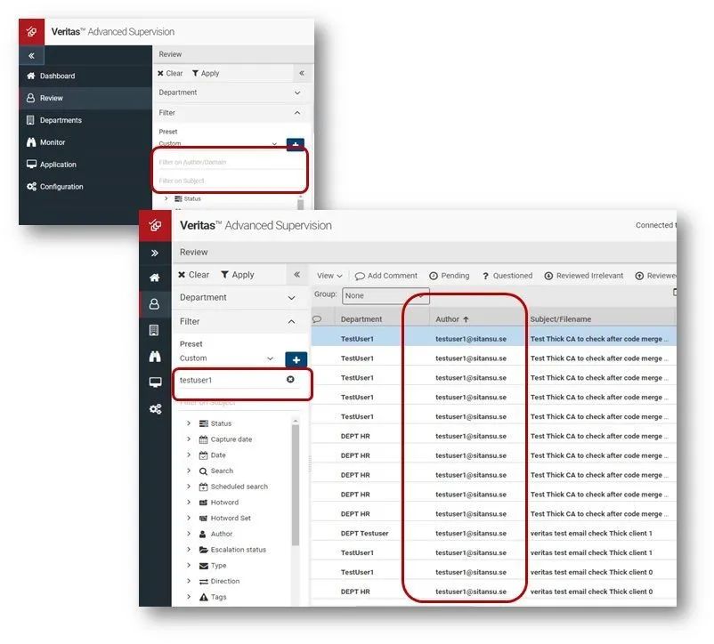Screen dimensions: 714x644
Task: Open the View dropdown menu
Action: click(329, 276)
